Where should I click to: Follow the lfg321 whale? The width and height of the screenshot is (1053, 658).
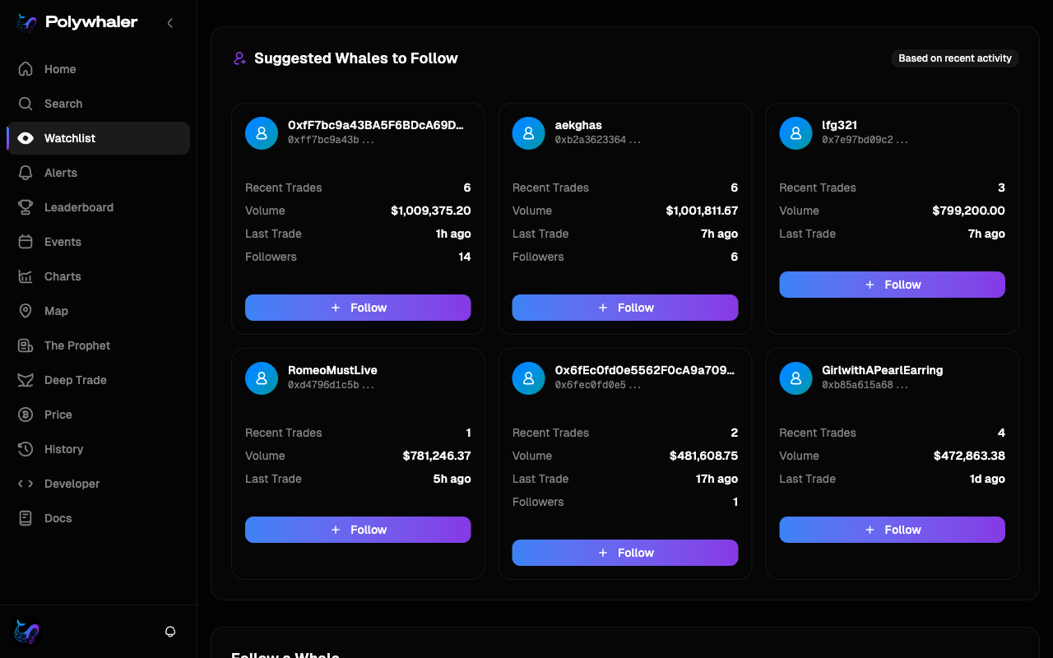892,285
